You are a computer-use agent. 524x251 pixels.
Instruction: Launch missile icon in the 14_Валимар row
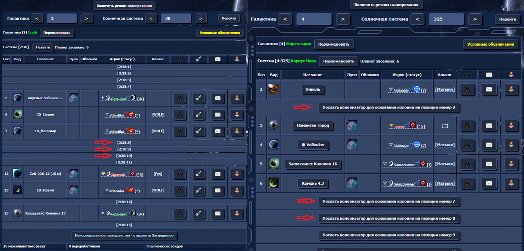(x=198, y=131)
